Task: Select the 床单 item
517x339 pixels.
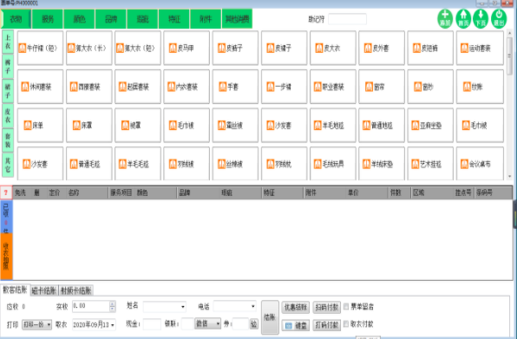Action: pyautogui.click(x=40, y=125)
